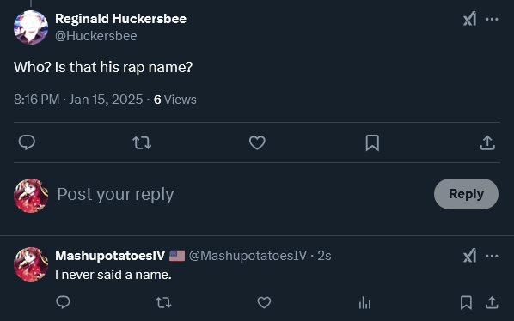This screenshot has height=321, width=514.
Task: Repost the 'Who? Is that his rap name?' post
Action: click(x=142, y=143)
